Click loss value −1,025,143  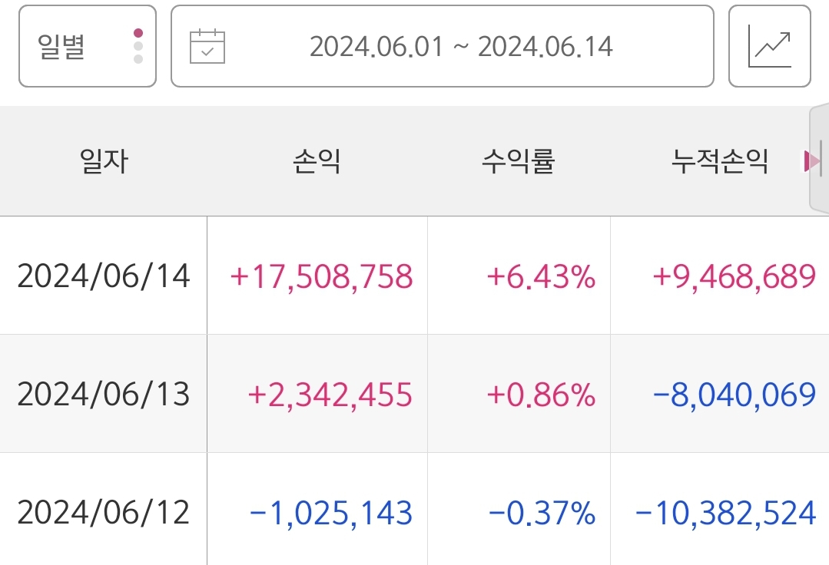point(331,512)
